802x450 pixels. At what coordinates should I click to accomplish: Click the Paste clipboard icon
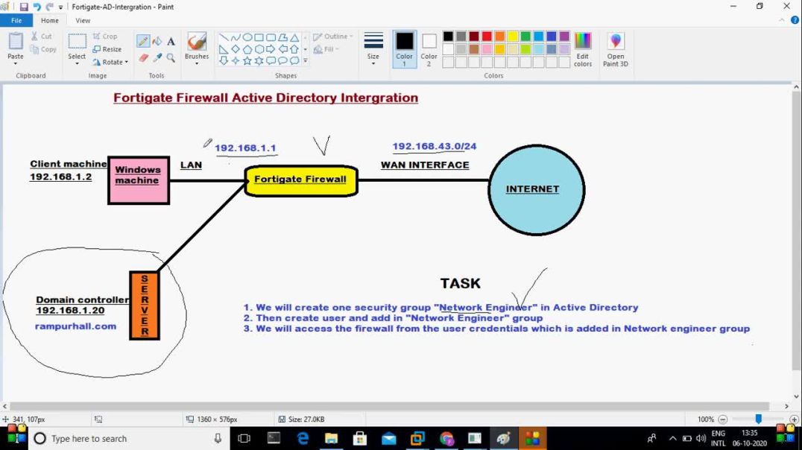pyautogui.click(x=16, y=42)
